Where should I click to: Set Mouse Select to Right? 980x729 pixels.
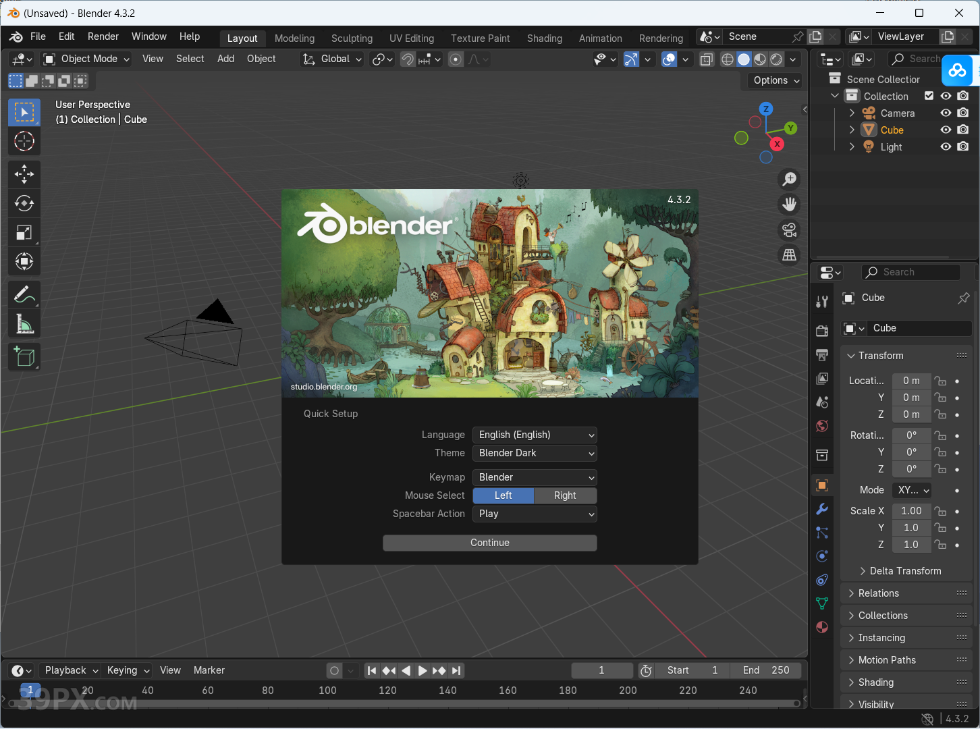pos(565,495)
